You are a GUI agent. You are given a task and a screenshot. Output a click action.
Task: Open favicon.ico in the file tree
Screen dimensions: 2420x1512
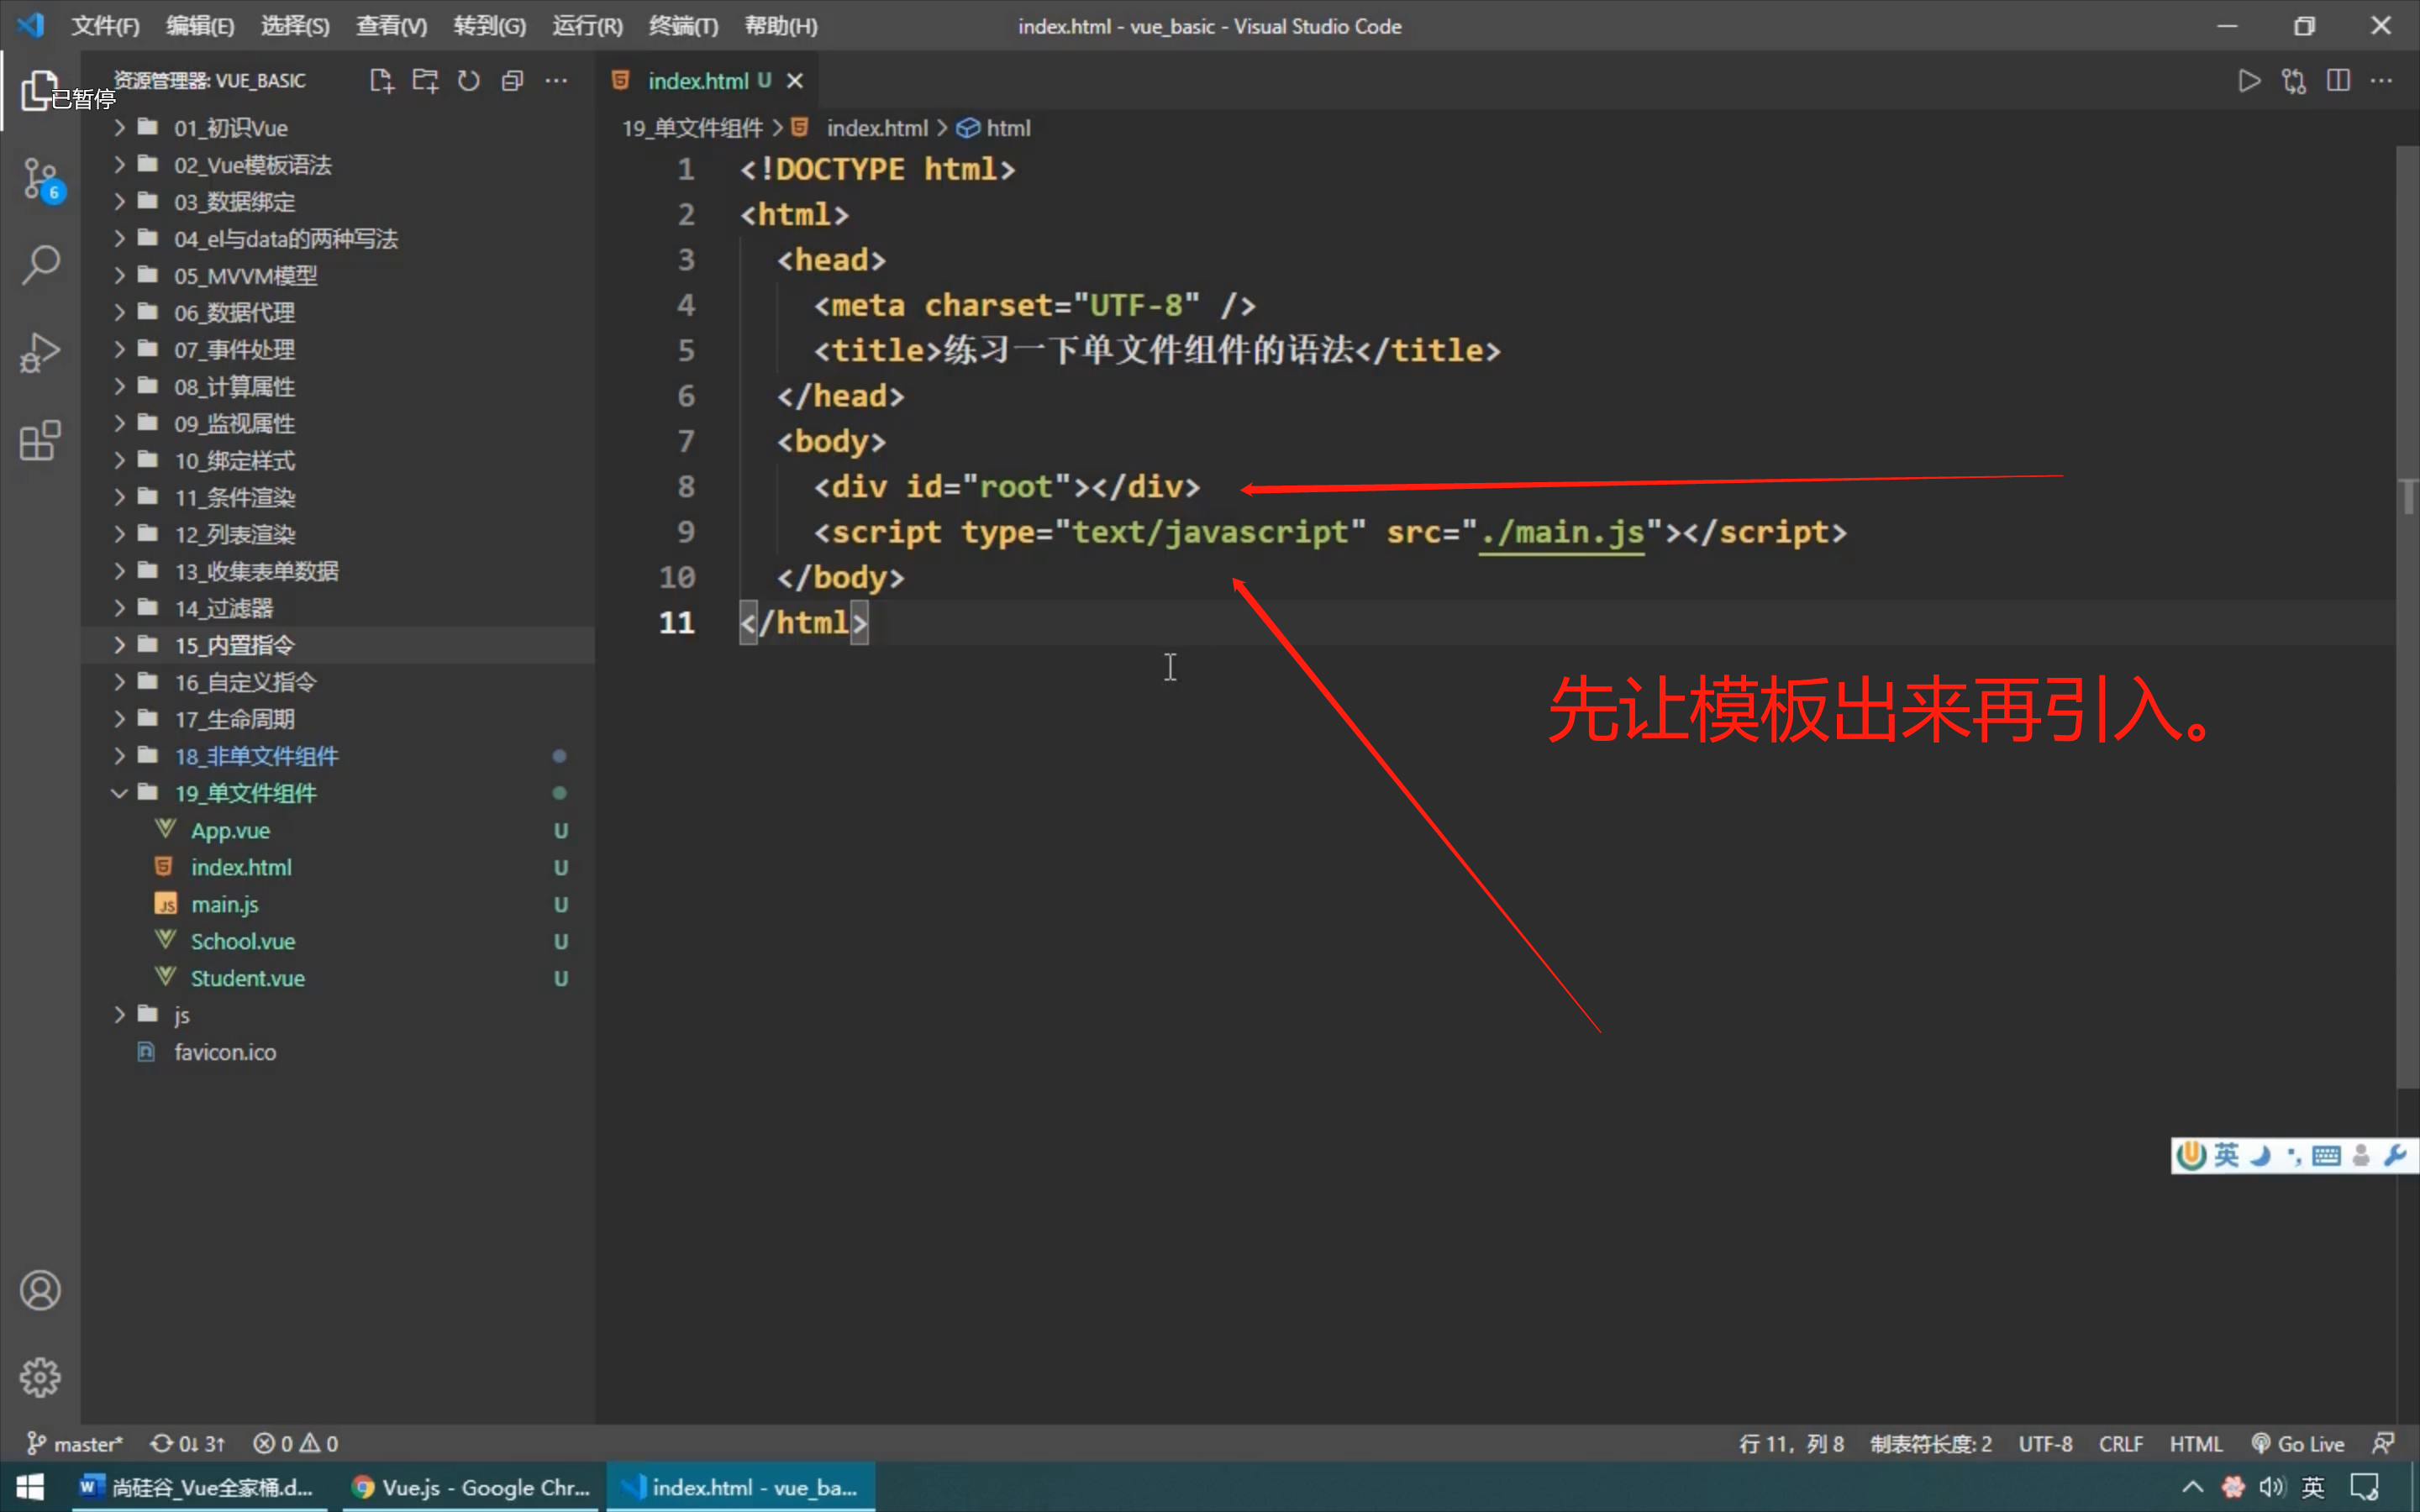point(338,1052)
